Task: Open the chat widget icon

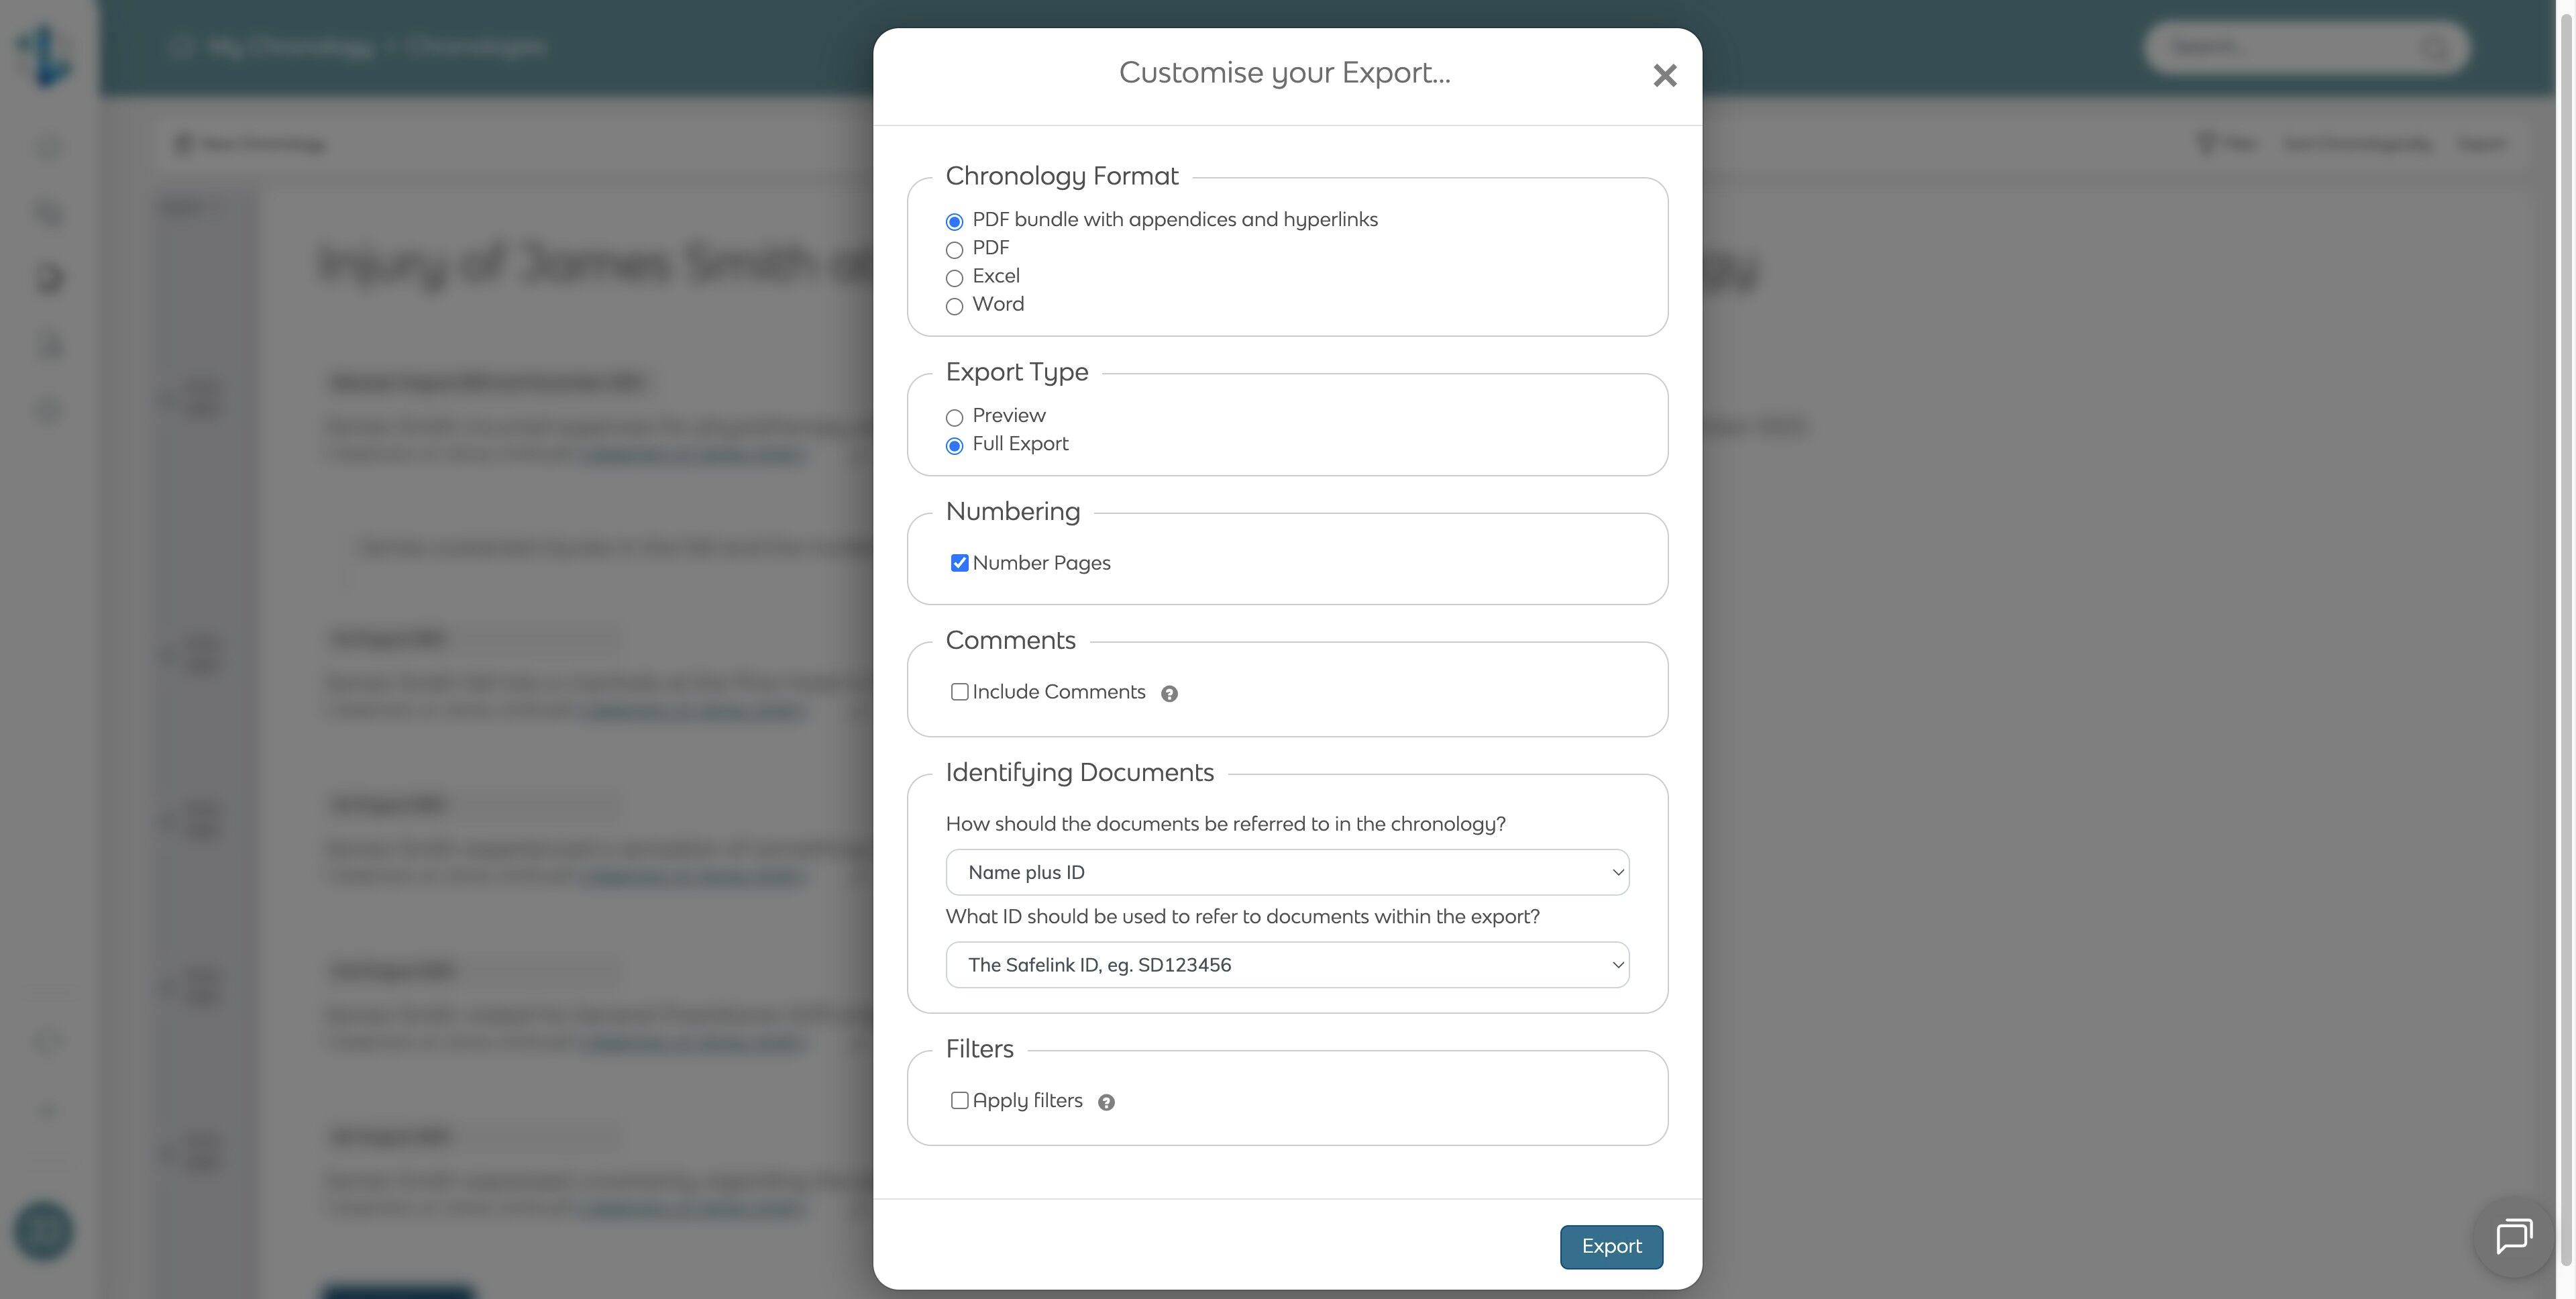Action: (2513, 1237)
